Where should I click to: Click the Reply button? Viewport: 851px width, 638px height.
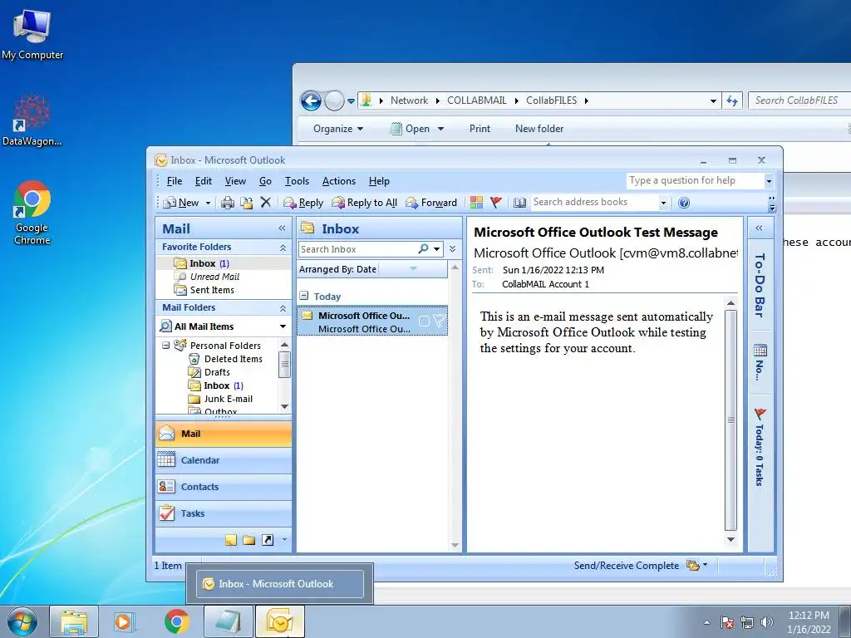point(303,203)
